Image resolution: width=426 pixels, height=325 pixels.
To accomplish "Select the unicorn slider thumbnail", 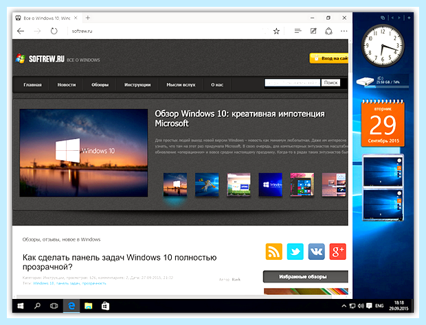I will tap(207, 184).
